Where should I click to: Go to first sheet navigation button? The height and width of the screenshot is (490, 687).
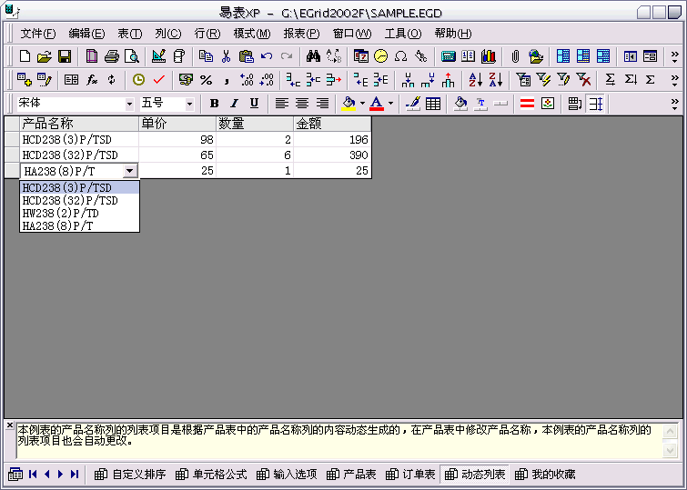point(33,475)
